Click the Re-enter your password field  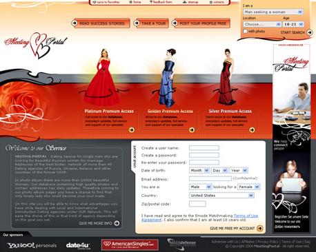click(x=204, y=162)
